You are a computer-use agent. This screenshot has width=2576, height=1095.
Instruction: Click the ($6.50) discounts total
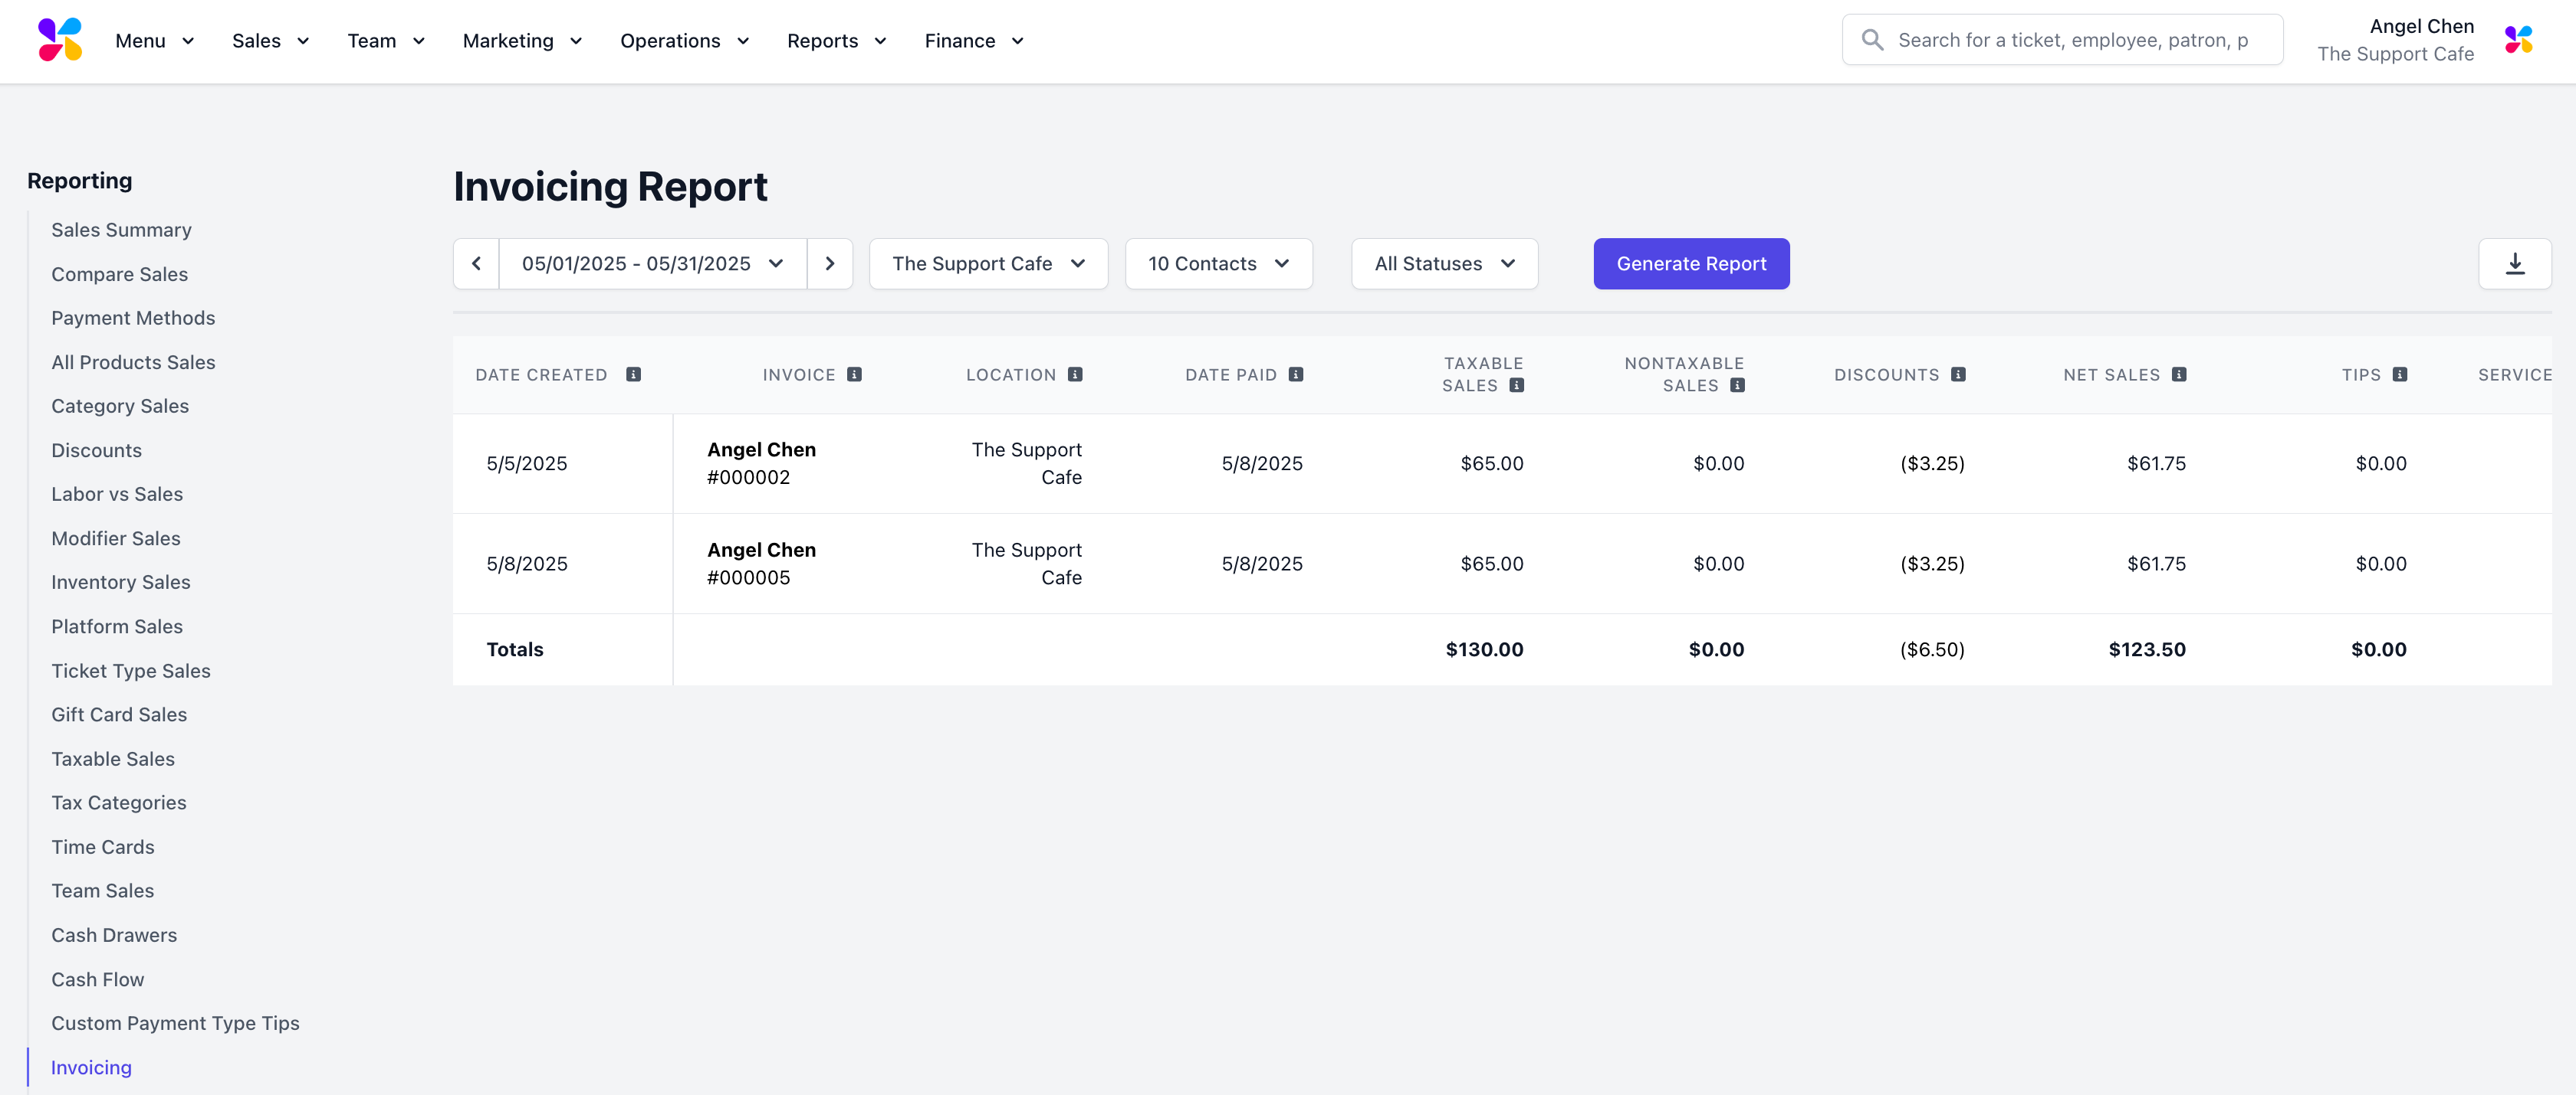tap(1932, 649)
